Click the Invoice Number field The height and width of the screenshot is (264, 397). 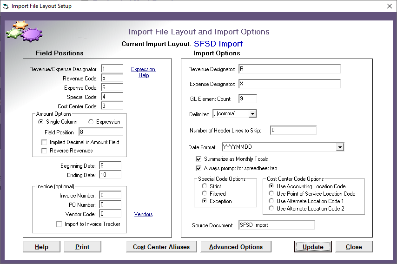pyautogui.click(x=110, y=195)
